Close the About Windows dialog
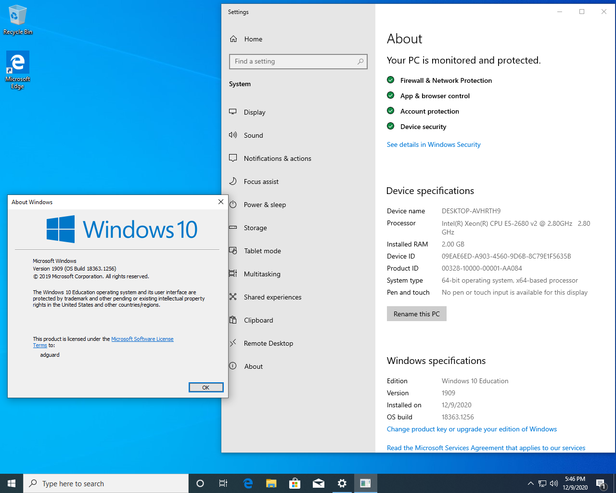 tap(221, 202)
